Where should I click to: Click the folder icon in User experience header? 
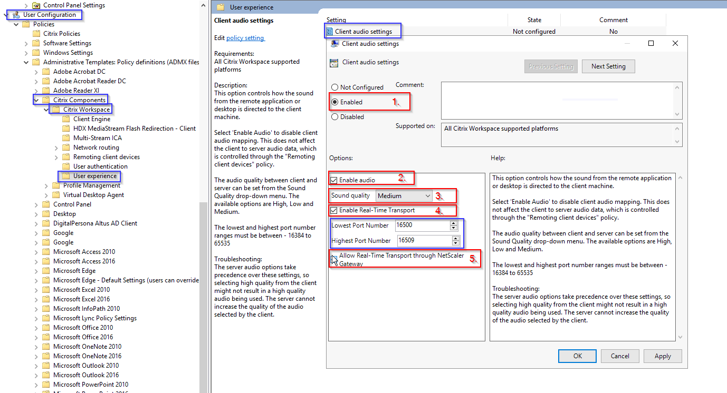(219, 7)
